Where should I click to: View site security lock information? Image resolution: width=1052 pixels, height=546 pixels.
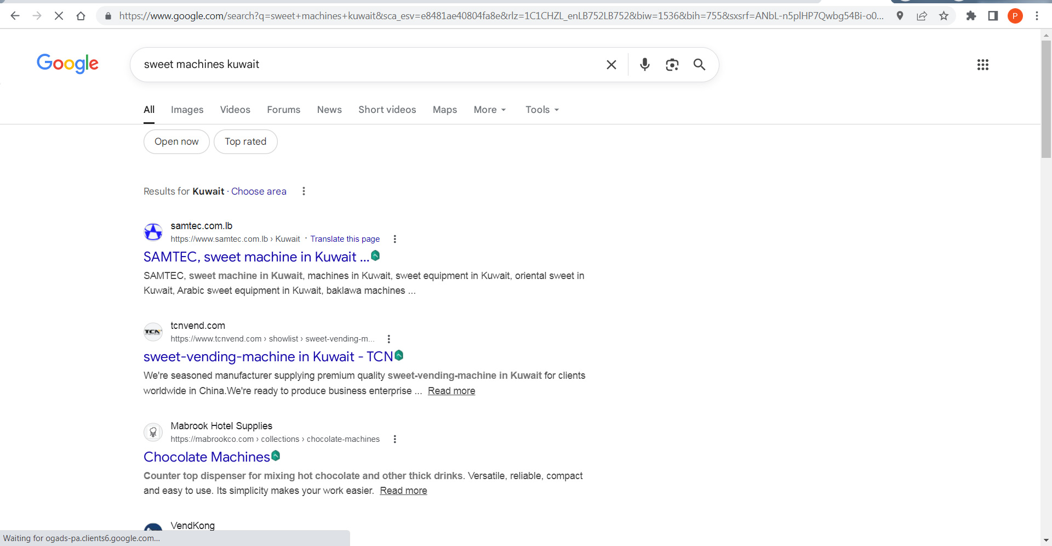(x=108, y=16)
